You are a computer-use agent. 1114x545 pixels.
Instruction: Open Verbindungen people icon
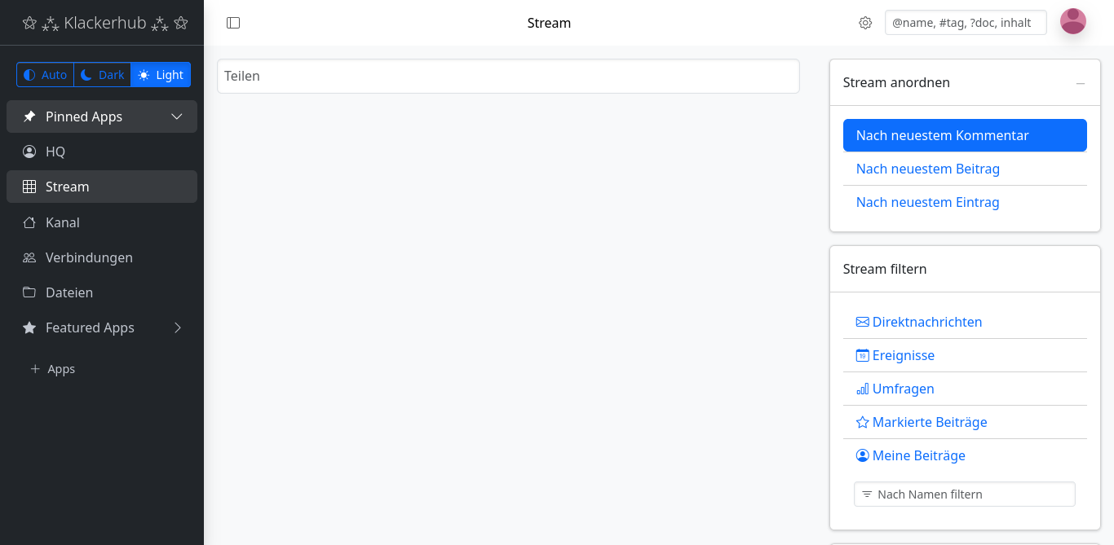29,257
